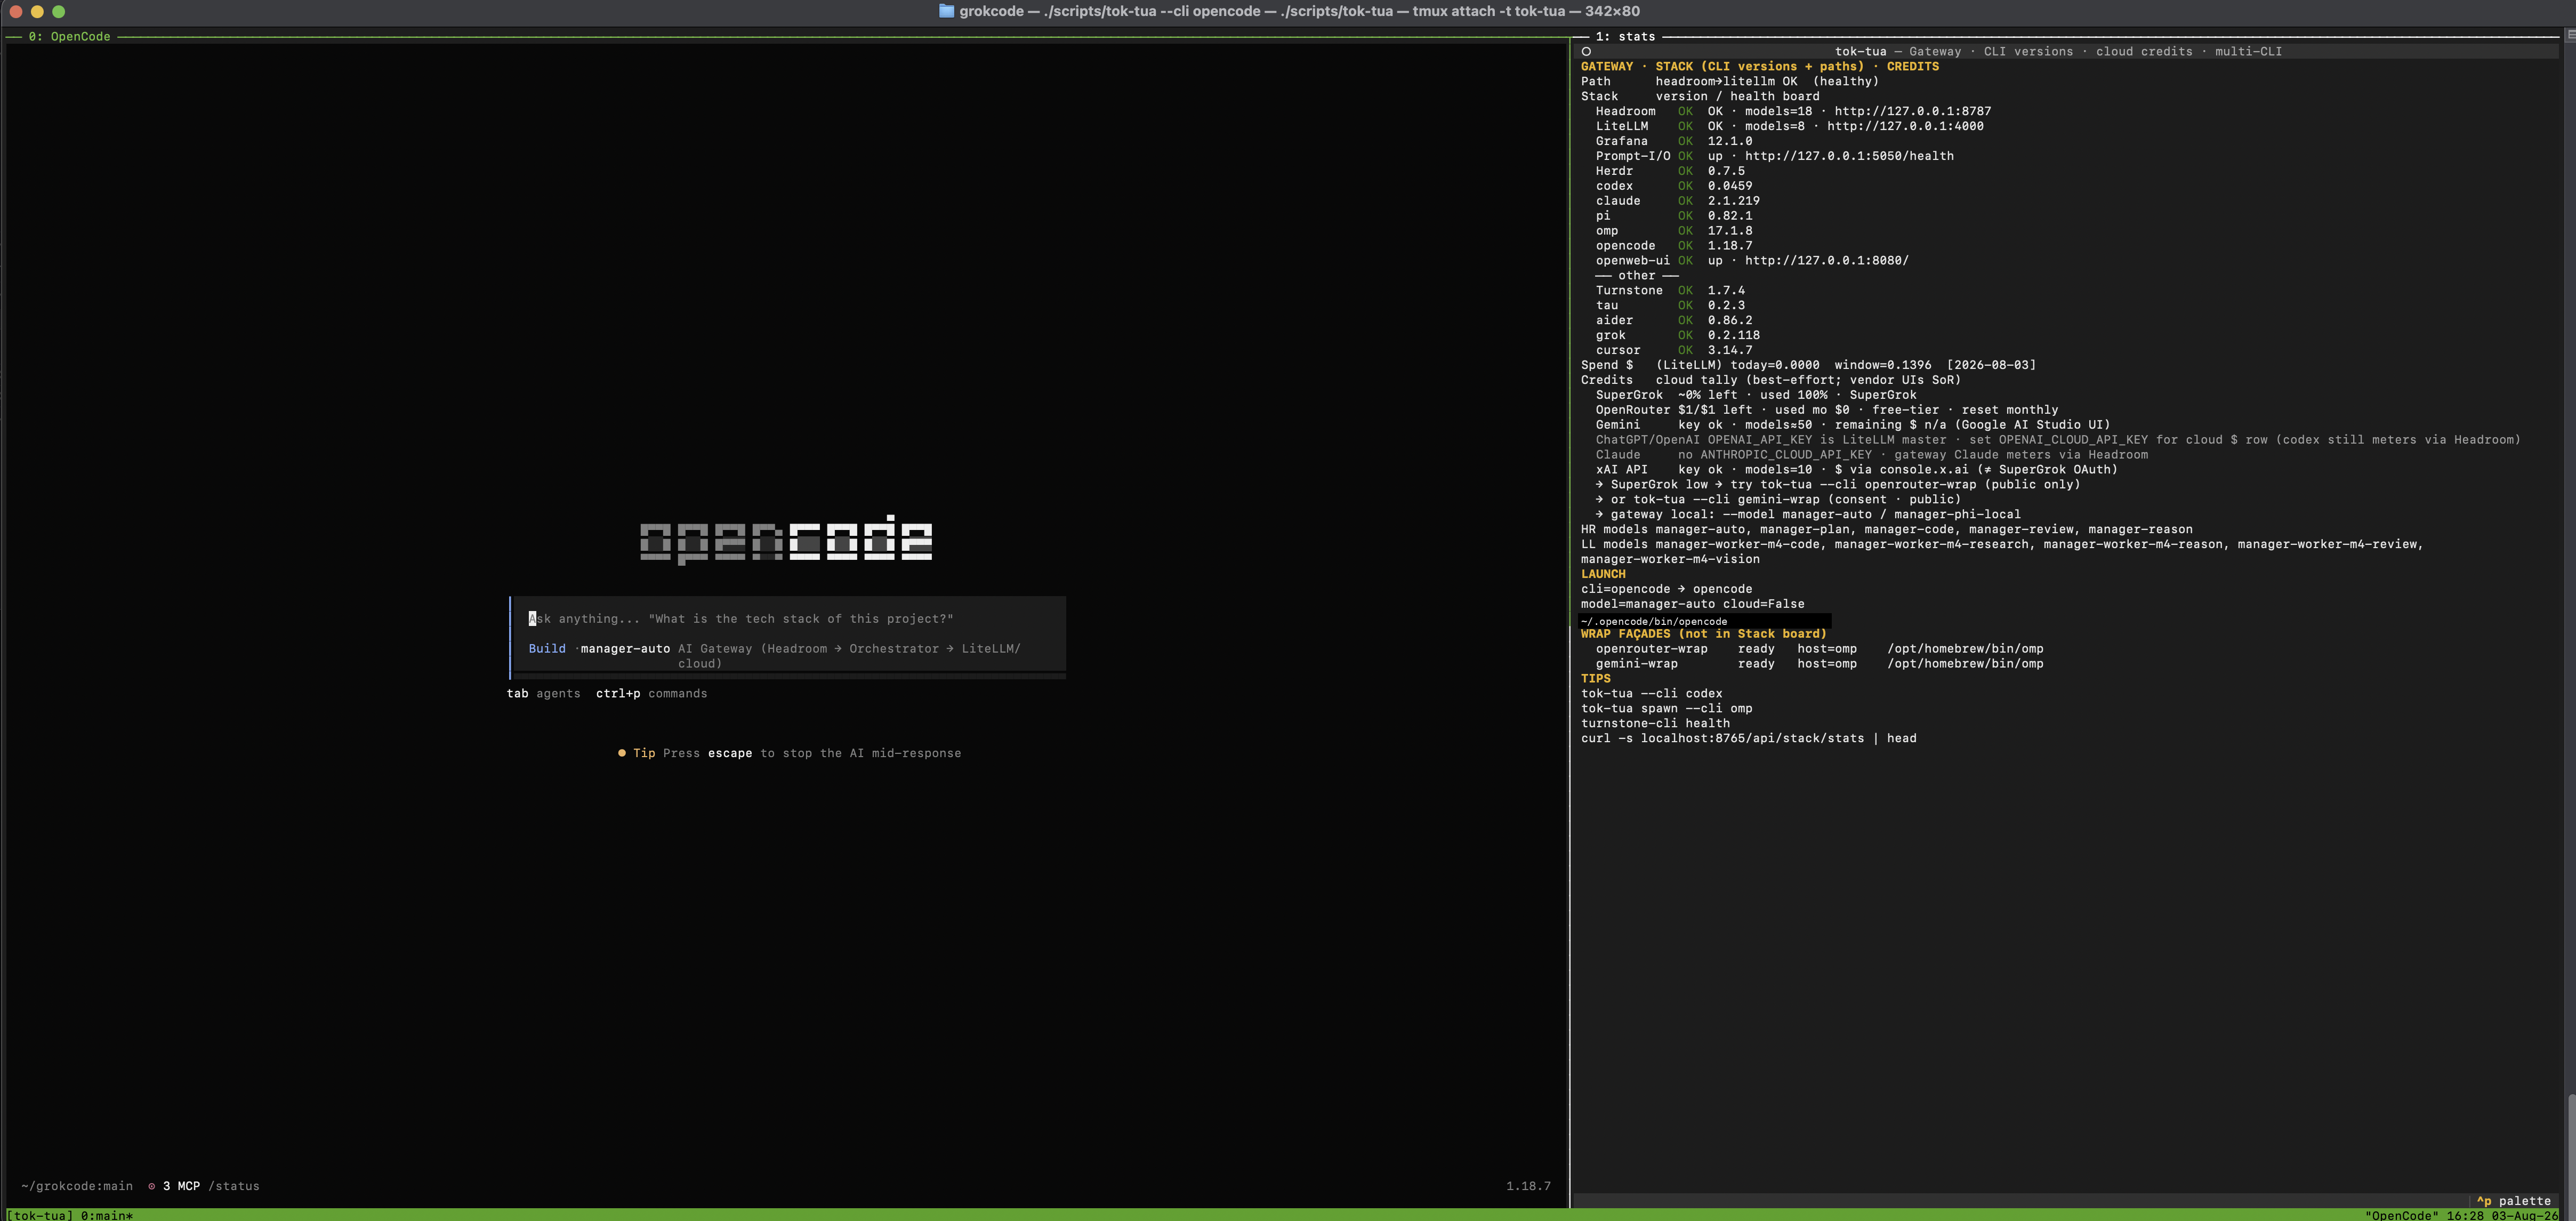Viewport: 2576px width, 1221px height.
Task: Click the 'Build' agent label
Action: 547,649
